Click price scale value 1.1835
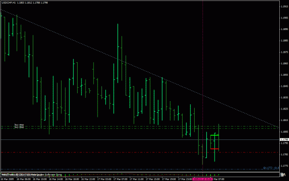The height and width of the screenshot is (181, 289). [284, 97]
